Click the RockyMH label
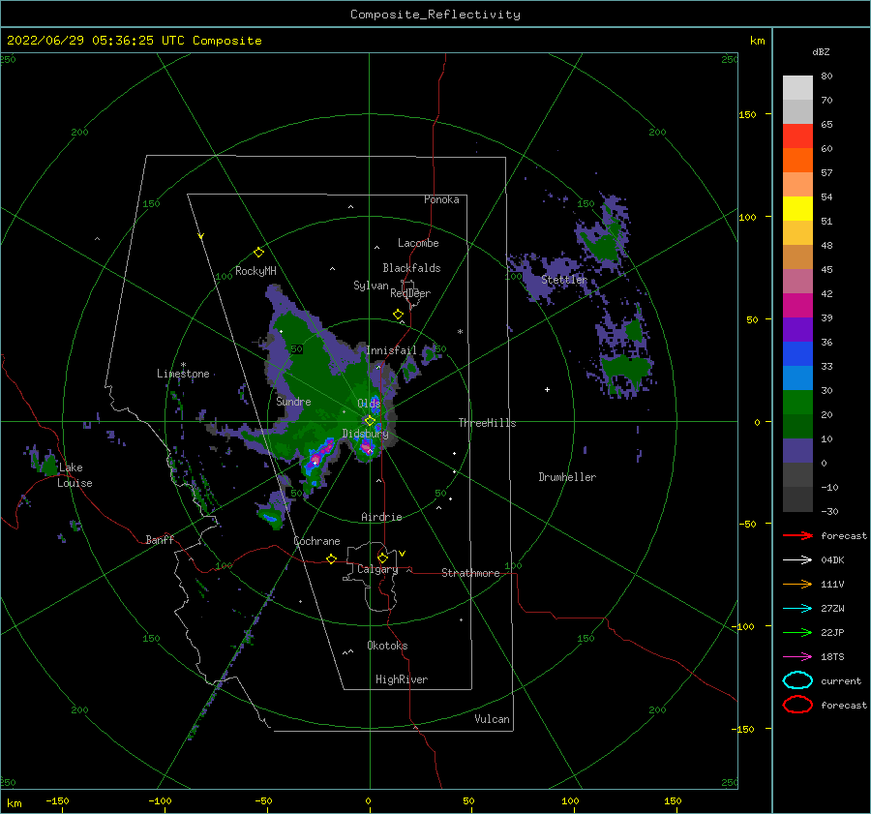Screen dimensions: 871x814 [255, 271]
